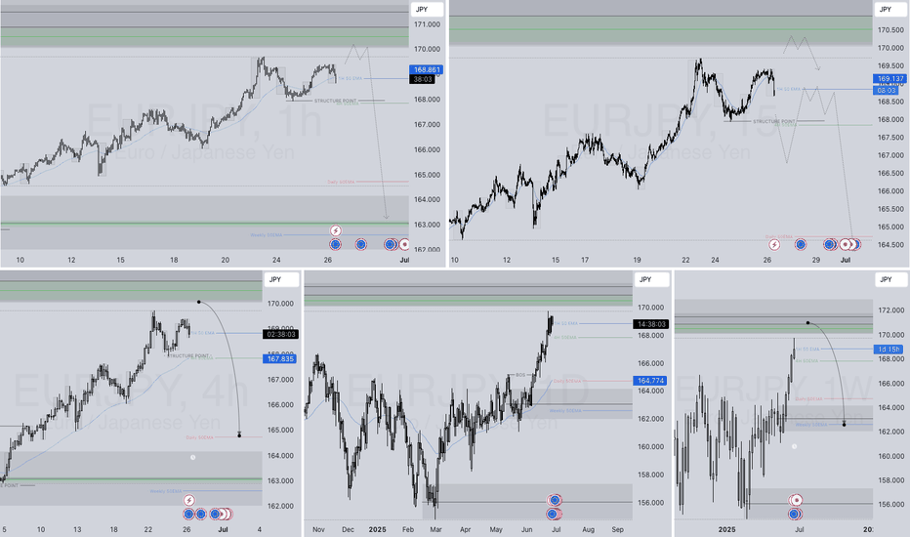Click the lightning event icon in the 4h chart

click(188, 501)
